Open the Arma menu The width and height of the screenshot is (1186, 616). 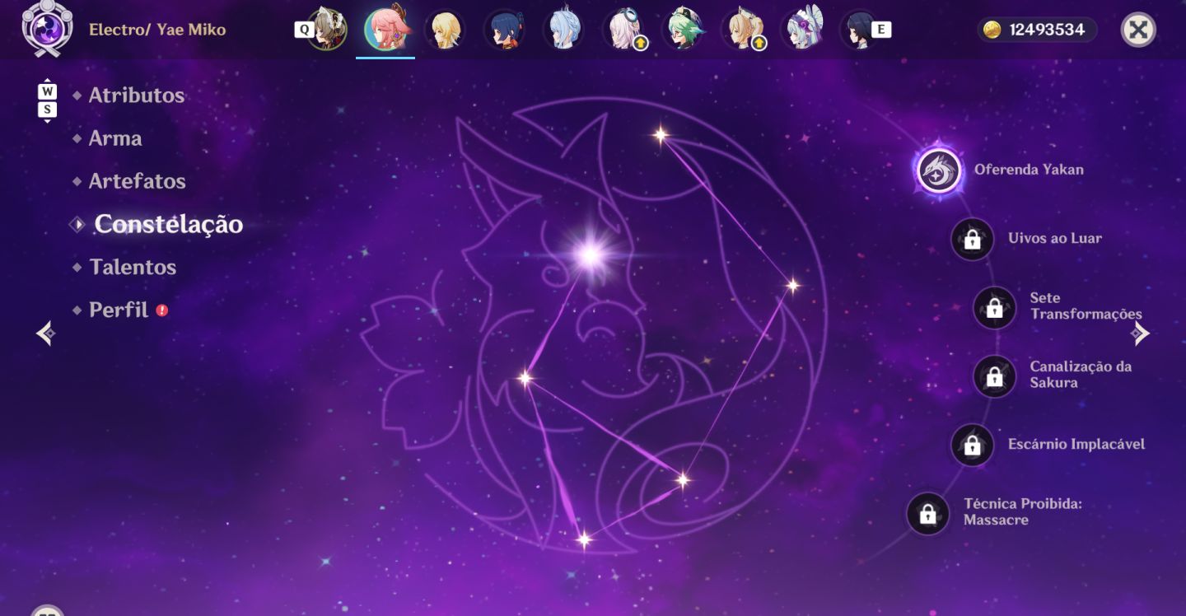point(115,138)
